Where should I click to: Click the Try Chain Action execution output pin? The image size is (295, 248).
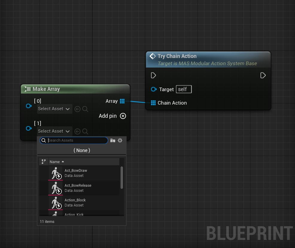pyautogui.click(x=263, y=75)
